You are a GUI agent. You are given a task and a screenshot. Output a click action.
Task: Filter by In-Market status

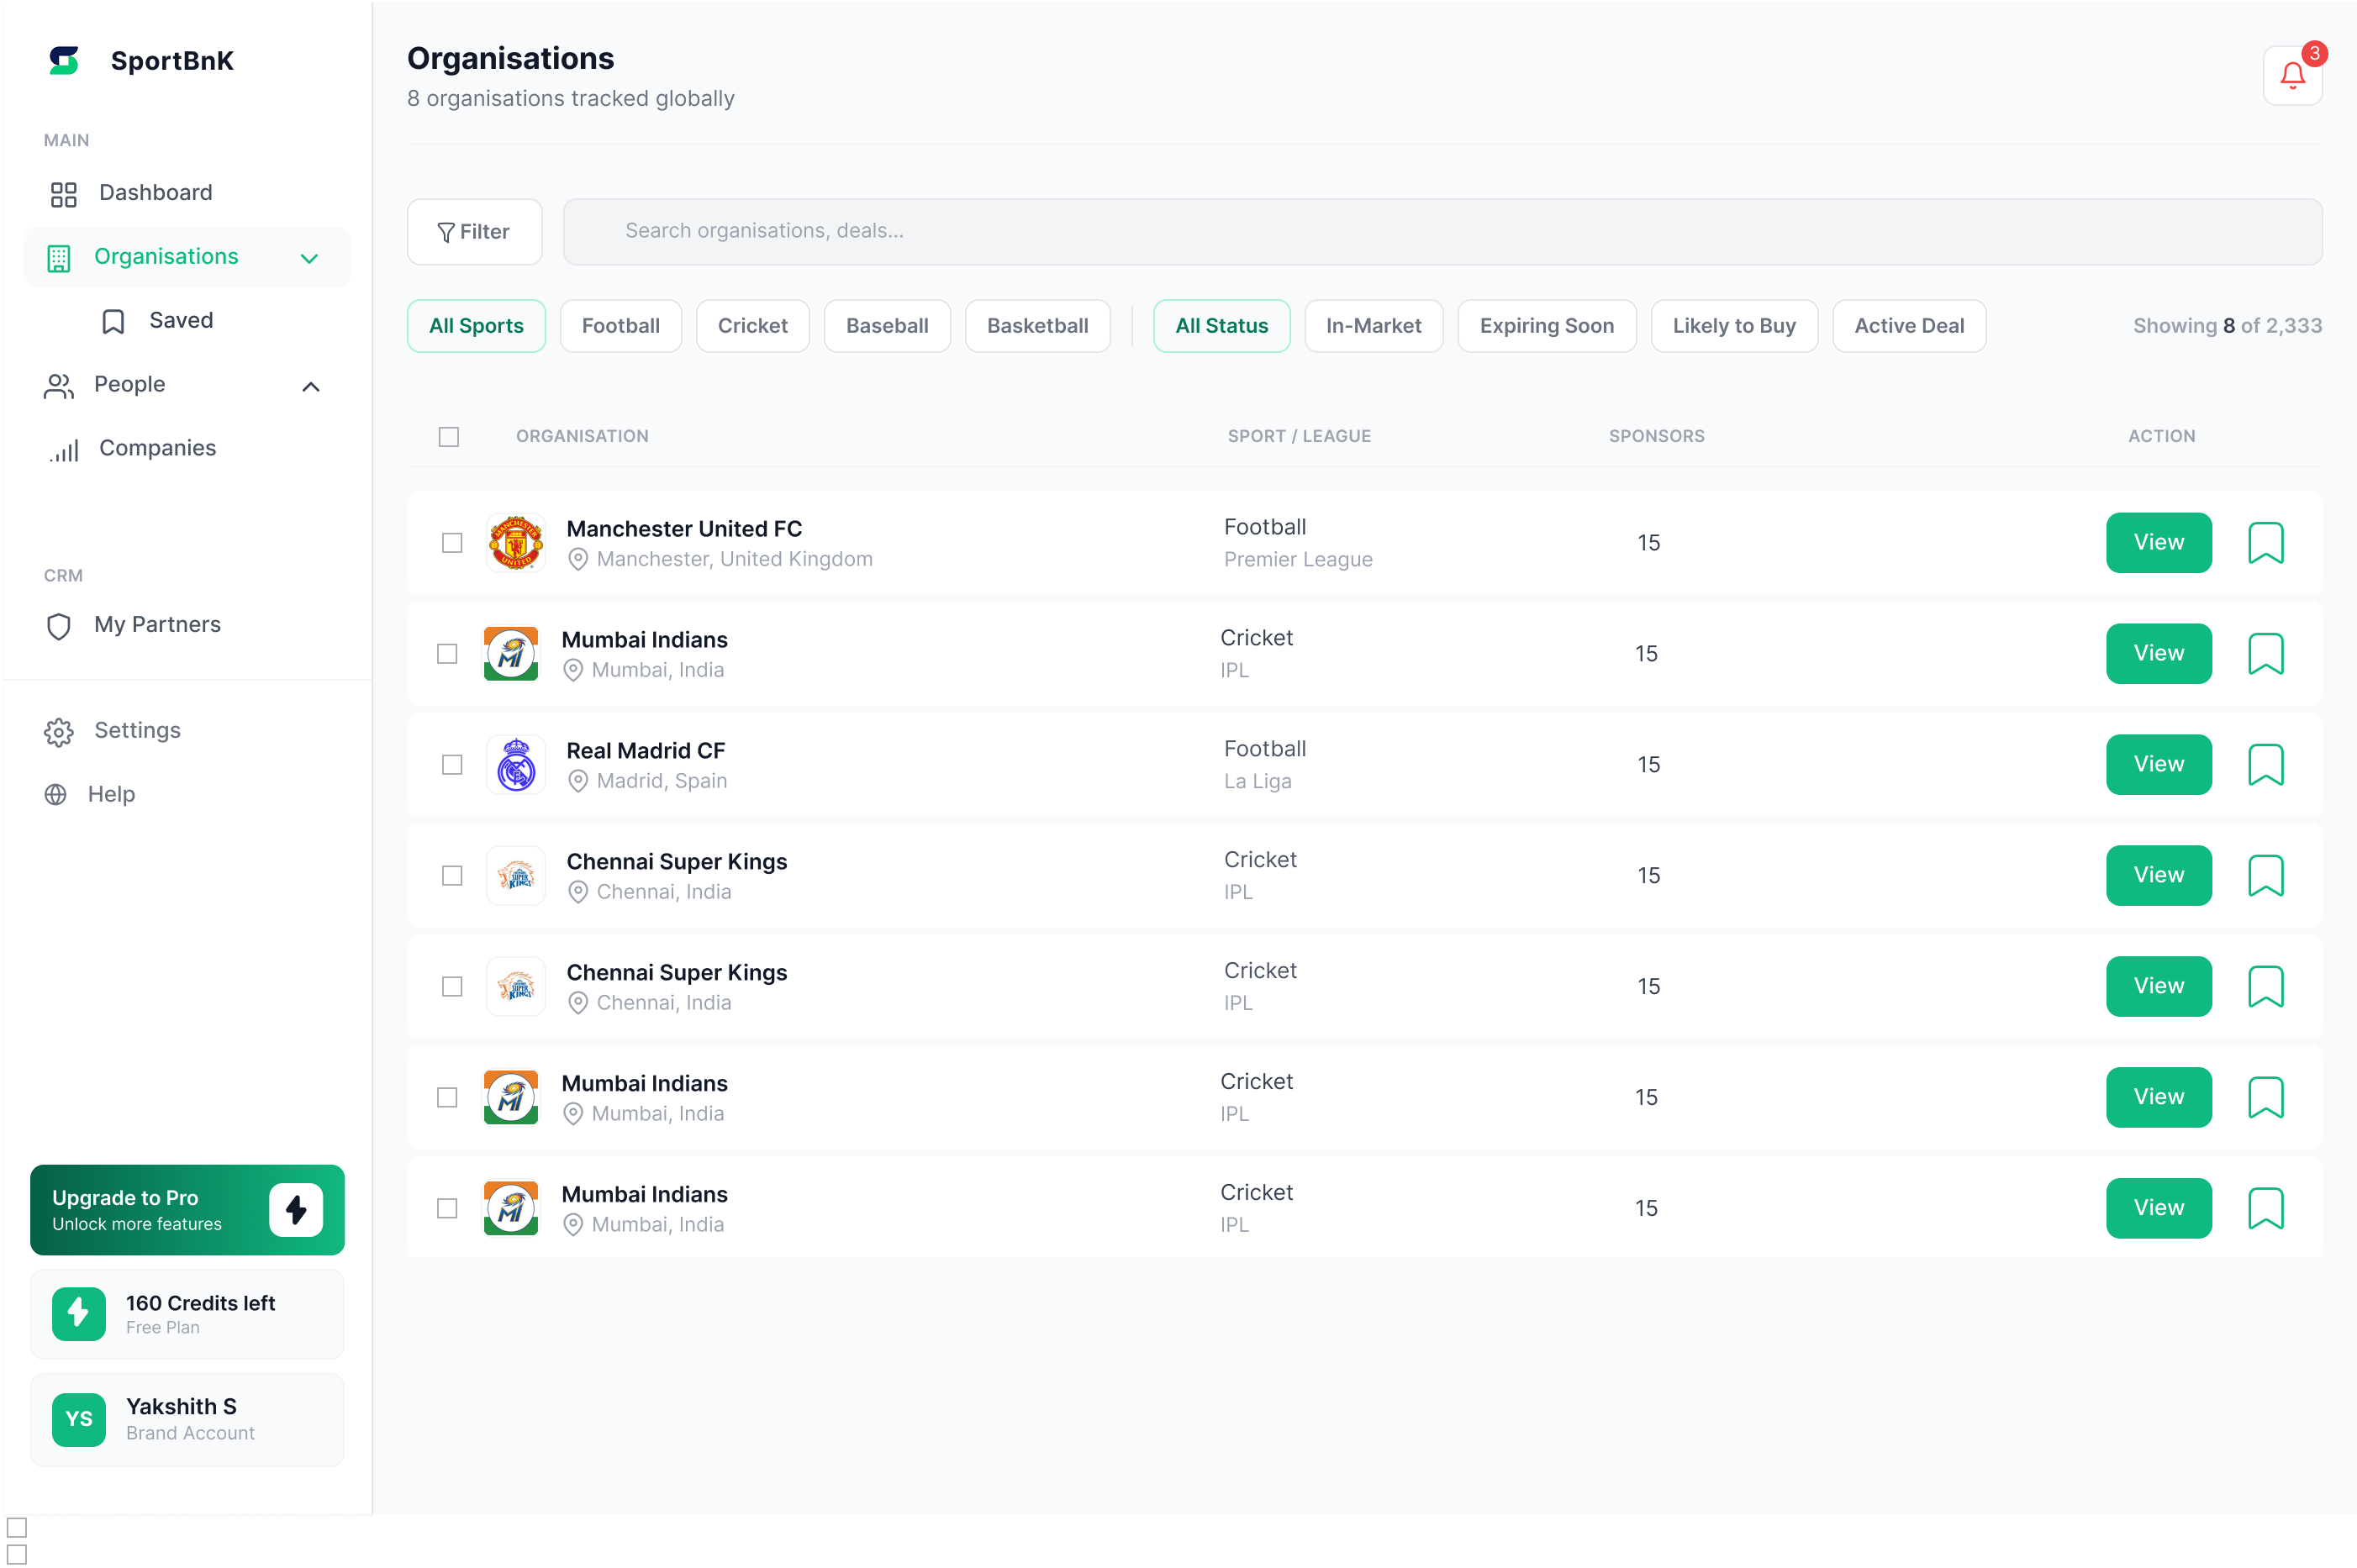(x=1374, y=326)
